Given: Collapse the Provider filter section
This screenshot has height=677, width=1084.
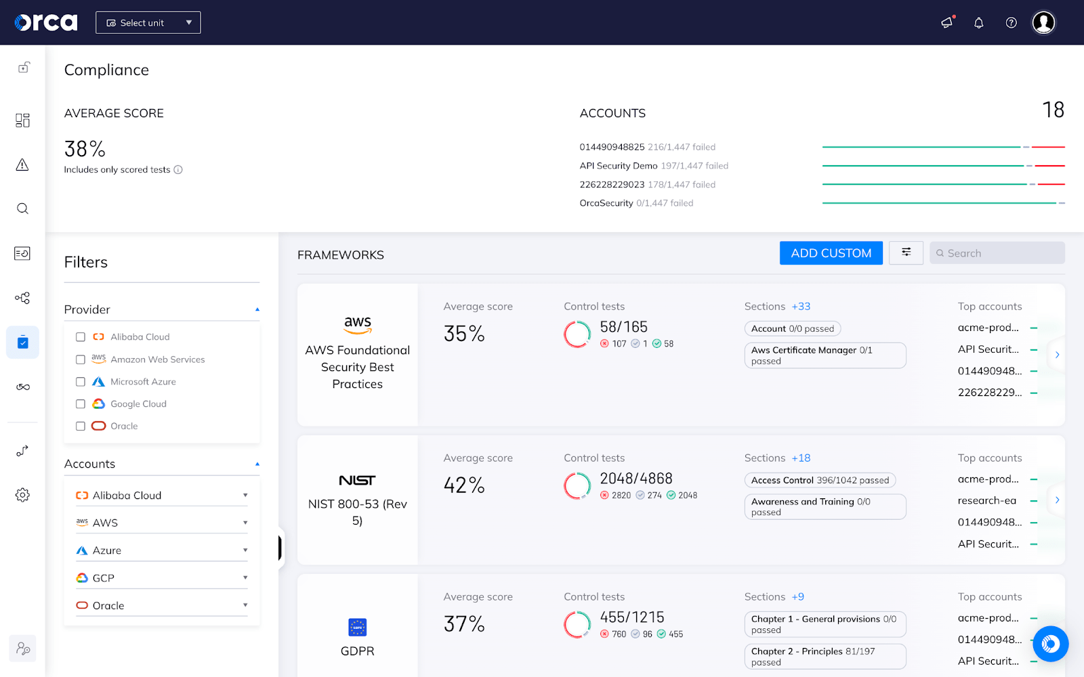Looking at the screenshot, I should (x=257, y=308).
